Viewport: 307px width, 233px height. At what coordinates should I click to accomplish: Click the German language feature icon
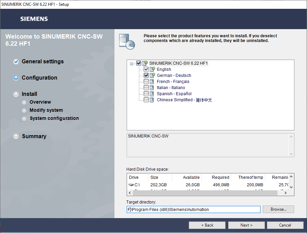tap(152, 76)
